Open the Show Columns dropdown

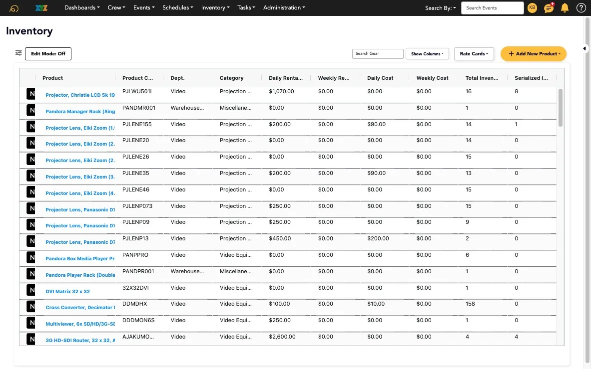pos(427,53)
